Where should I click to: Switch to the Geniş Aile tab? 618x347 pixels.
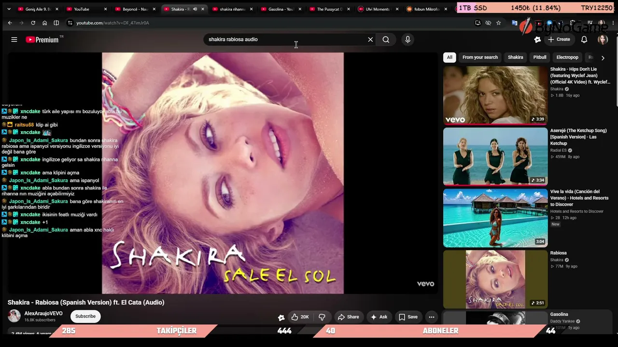point(37,9)
